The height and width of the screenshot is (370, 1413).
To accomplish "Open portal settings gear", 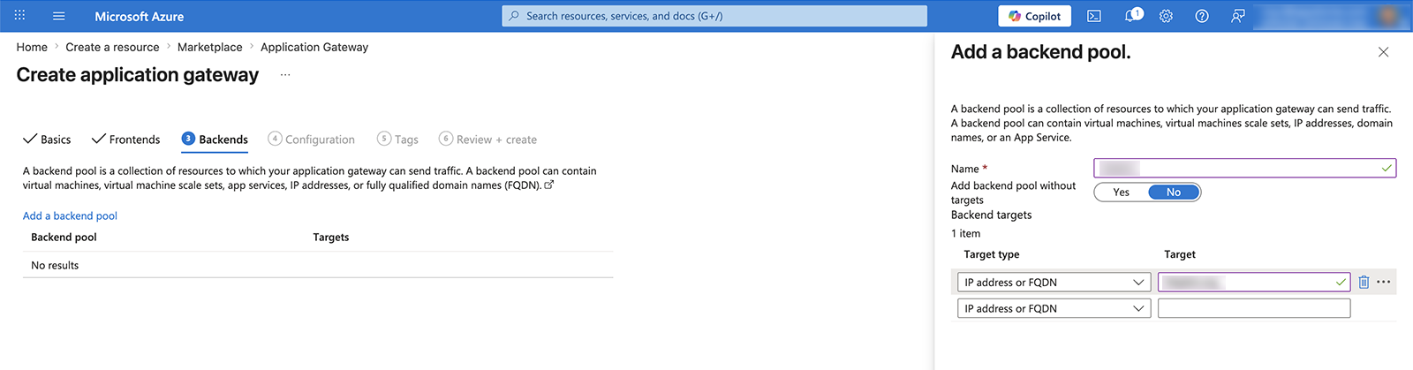I will pos(1166,16).
